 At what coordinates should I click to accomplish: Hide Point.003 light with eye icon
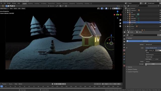(x=160, y=22)
